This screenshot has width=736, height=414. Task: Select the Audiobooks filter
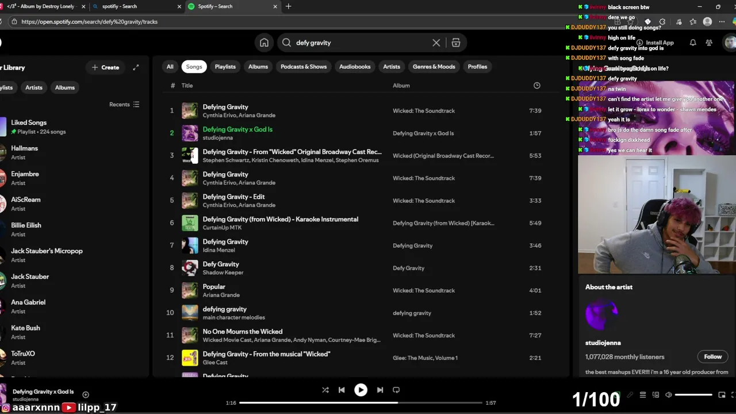coord(355,67)
